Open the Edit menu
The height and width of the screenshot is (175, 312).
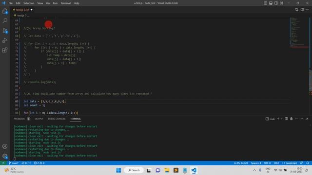18,3
